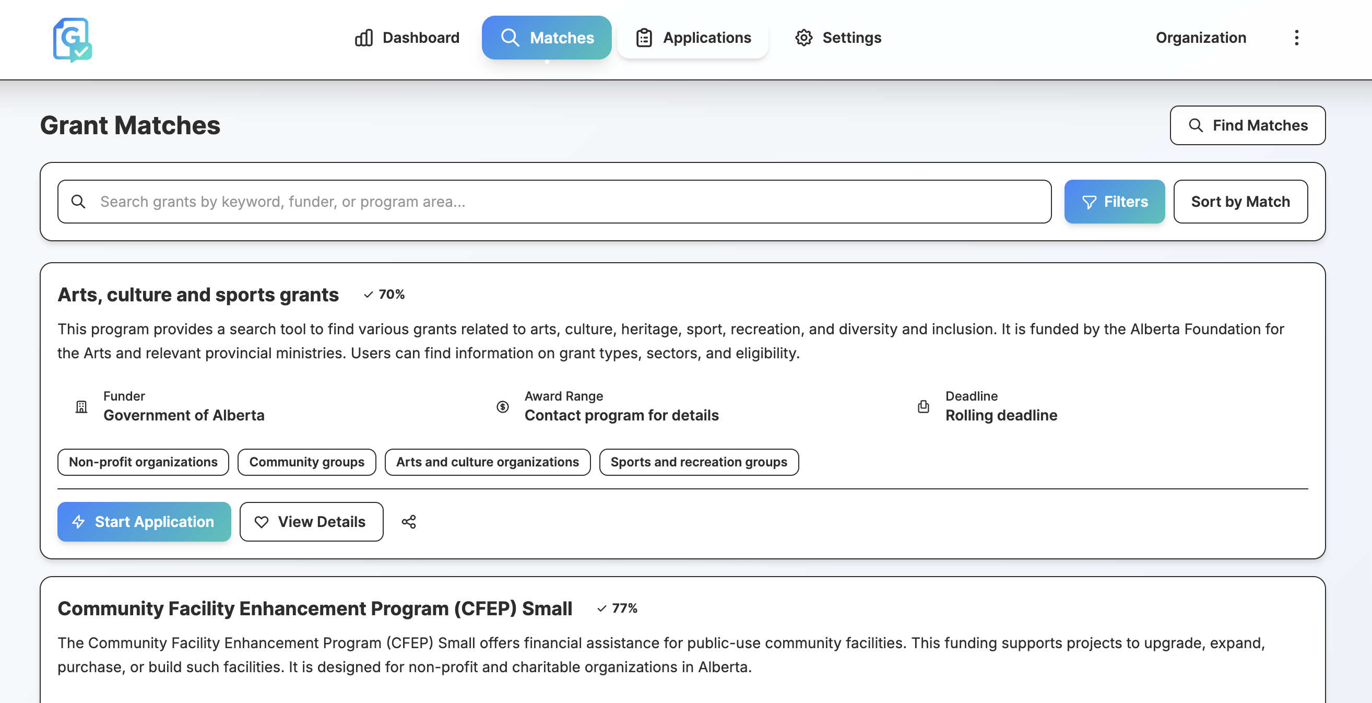Click the 77% match badge for CFEP Small
This screenshot has height=703, width=1372.
pyautogui.click(x=617, y=608)
